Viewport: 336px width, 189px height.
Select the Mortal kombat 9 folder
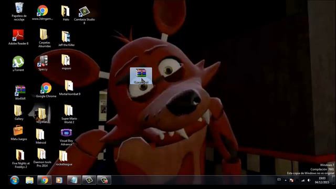pos(69,88)
